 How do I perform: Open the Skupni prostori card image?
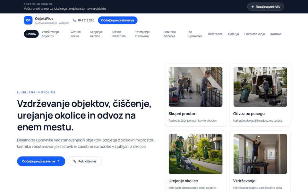click(195, 87)
